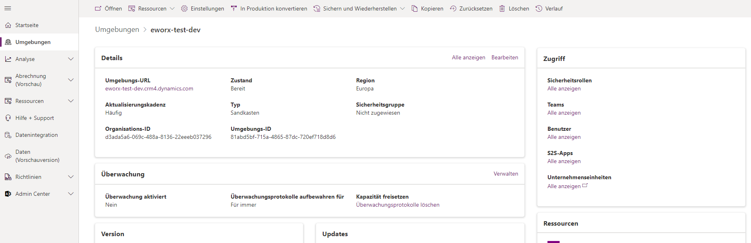Click the Kopieren icon
751x243 pixels.
click(414, 8)
